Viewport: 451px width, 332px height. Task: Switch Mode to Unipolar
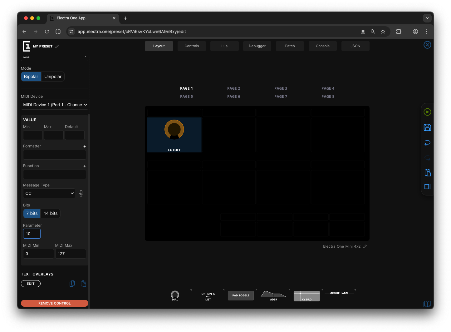[53, 76]
